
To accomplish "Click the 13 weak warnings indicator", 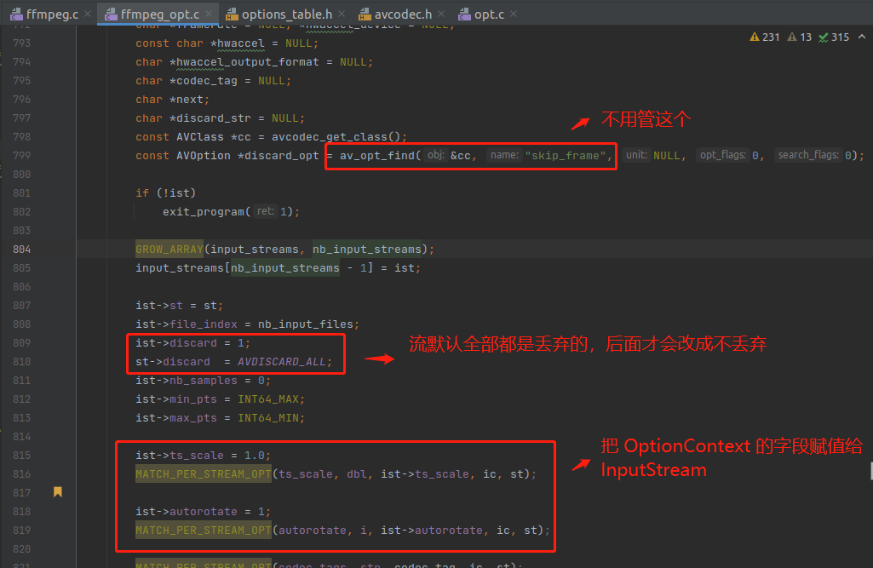I will pos(800,37).
